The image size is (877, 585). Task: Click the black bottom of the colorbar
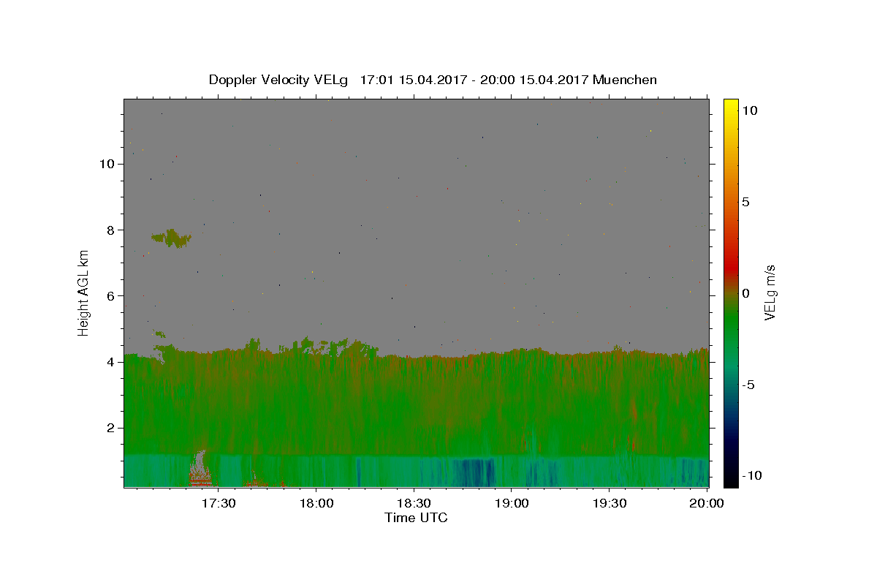(731, 481)
